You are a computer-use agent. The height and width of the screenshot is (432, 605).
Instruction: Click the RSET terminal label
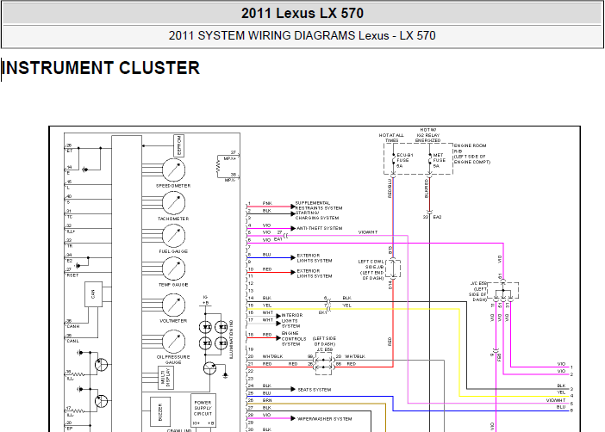coord(72,275)
